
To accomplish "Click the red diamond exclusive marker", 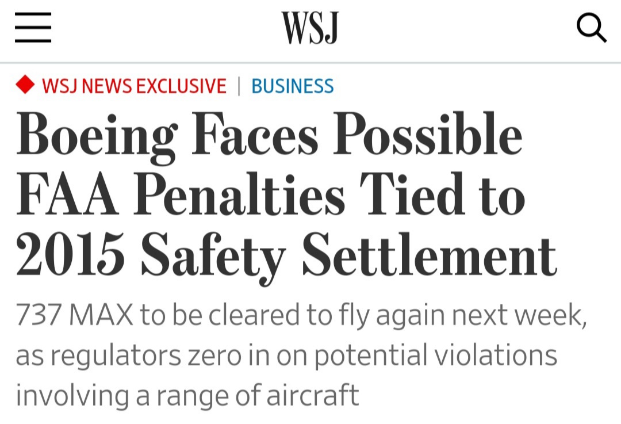I will click(25, 85).
